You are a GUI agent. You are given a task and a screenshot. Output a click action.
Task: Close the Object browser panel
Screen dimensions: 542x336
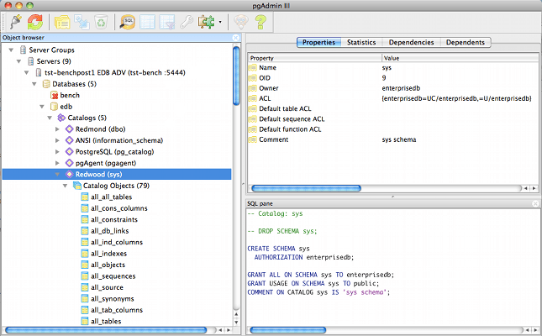[236, 37]
